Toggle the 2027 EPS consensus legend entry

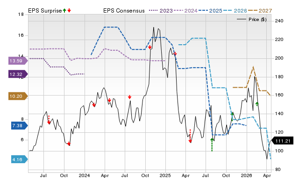tap(260, 11)
